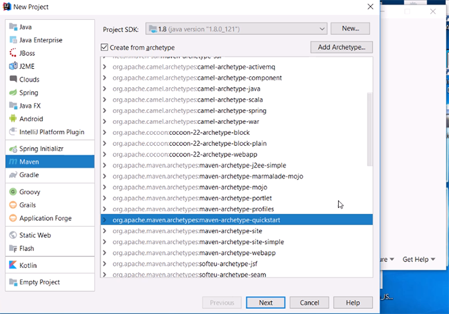Click the Groovy green circle icon
The image size is (449, 314).
click(x=13, y=192)
